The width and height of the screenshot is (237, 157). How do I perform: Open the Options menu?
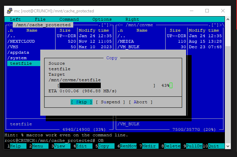(102, 19)
